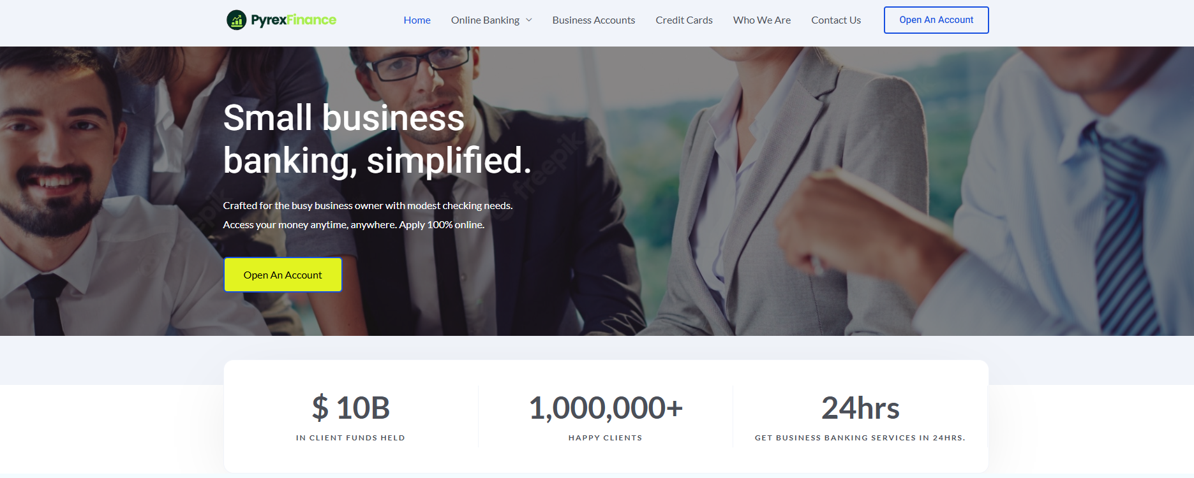Click the 1,000,000+ happy clients figure
Image resolution: width=1194 pixels, height=478 pixels.
tap(606, 408)
